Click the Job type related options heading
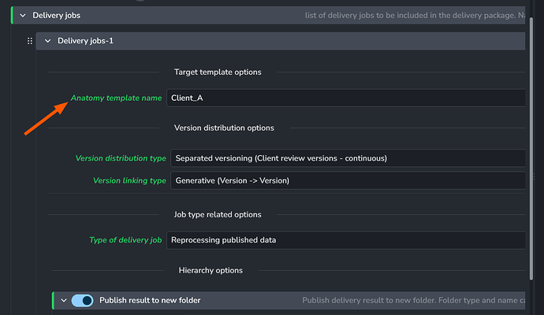 218,214
